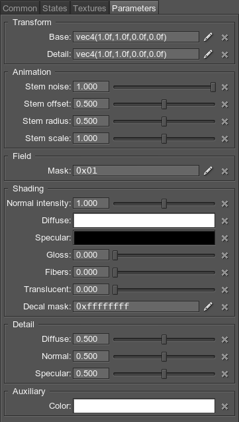The image size is (239, 422).
Task: Click the Gloss value field
Action: pos(91,255)
